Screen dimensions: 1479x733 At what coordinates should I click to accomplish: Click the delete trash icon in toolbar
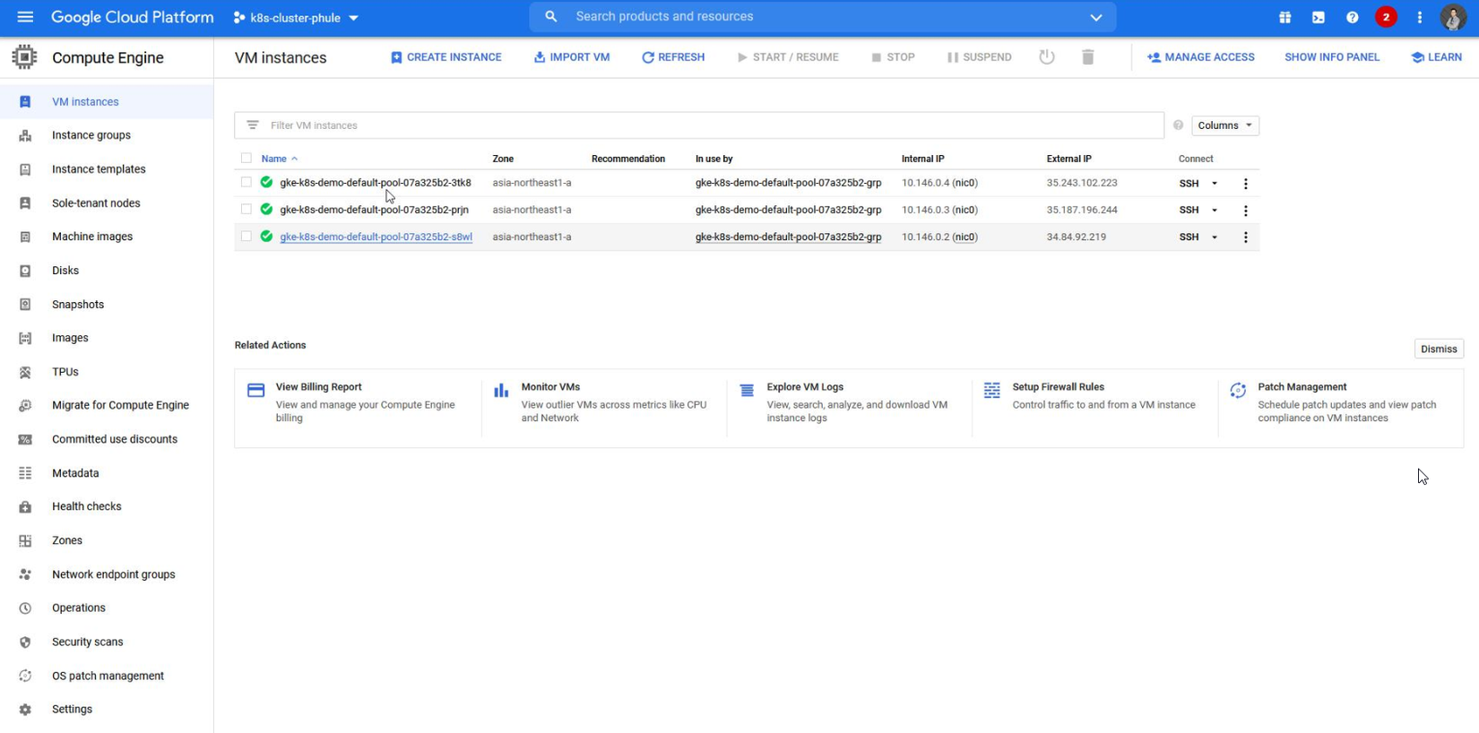pyautogui.click(x=1087, y=57)
